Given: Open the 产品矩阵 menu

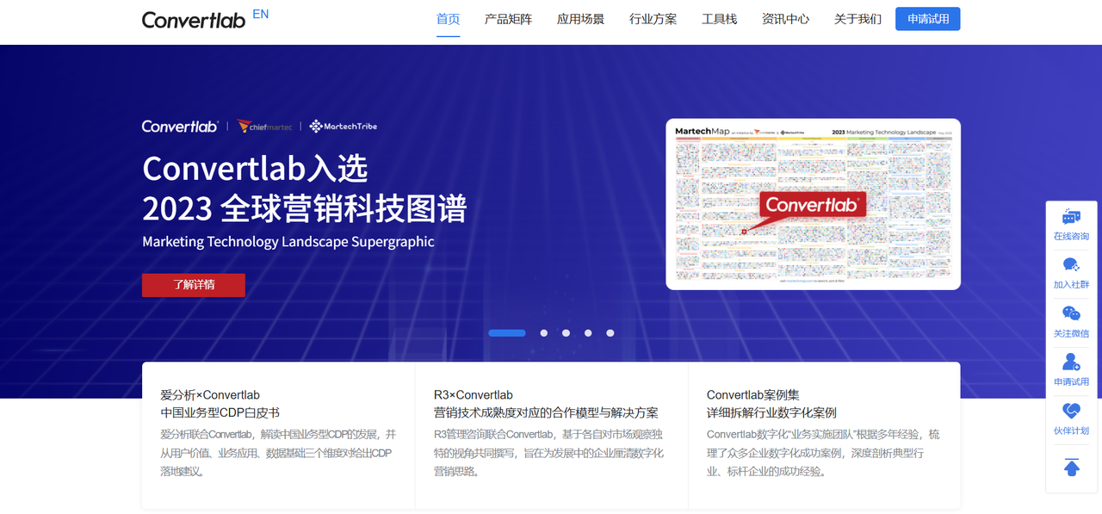Looking at the screenshot, I should [x=509, y=19].
